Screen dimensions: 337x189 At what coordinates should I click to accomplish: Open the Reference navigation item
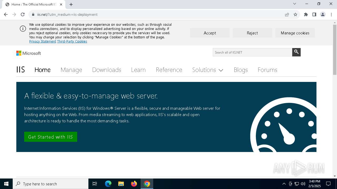click(169, 70)
